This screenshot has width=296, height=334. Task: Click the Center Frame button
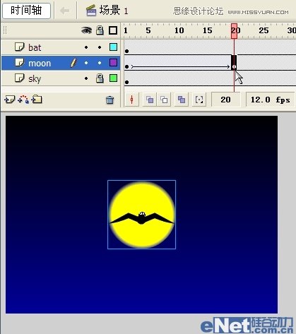(x=132, y=100)
